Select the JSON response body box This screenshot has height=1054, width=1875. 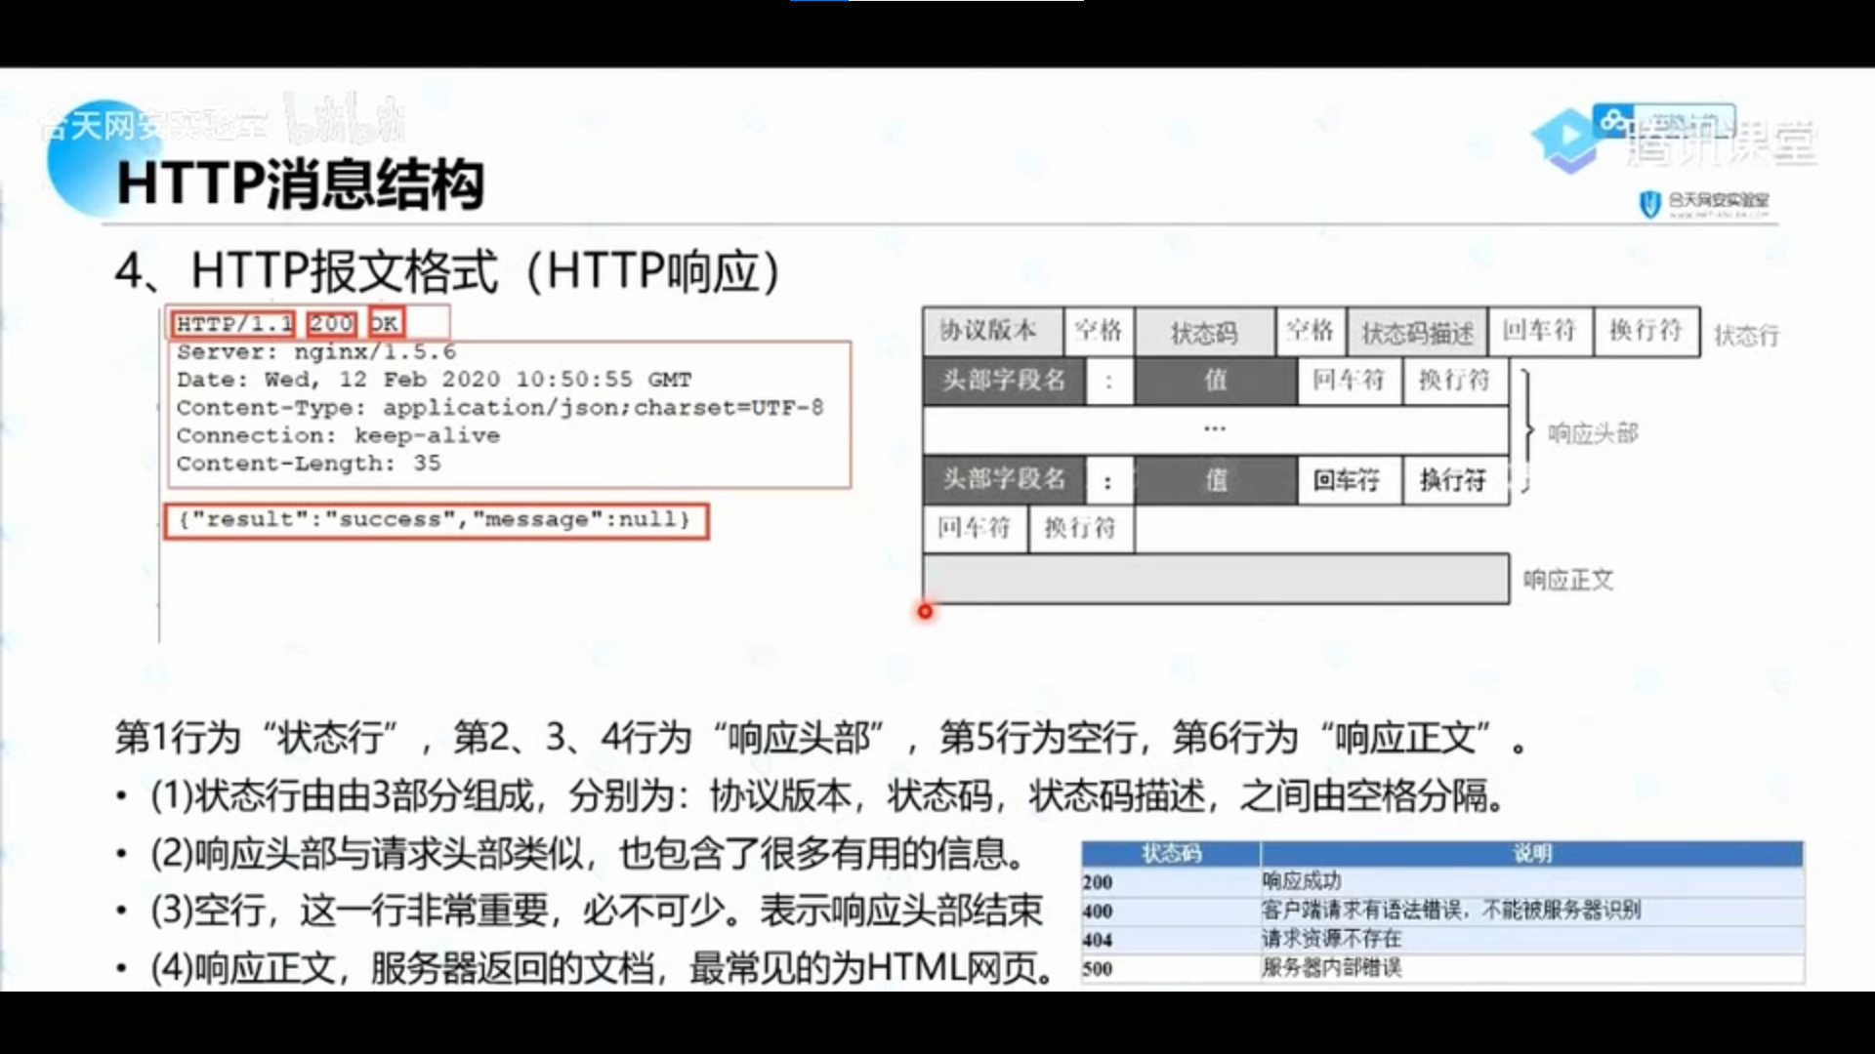point(437,520)
